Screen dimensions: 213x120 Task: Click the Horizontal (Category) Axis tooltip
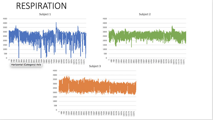26,65
